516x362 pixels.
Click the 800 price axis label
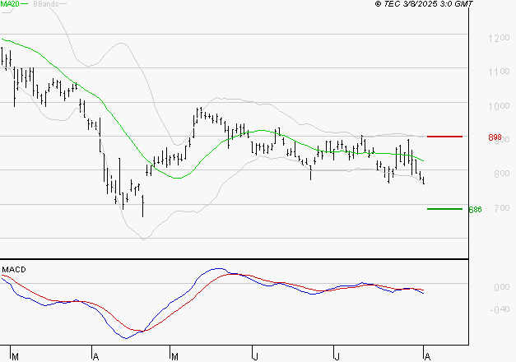pyautogui.click(x=502, y=174)
